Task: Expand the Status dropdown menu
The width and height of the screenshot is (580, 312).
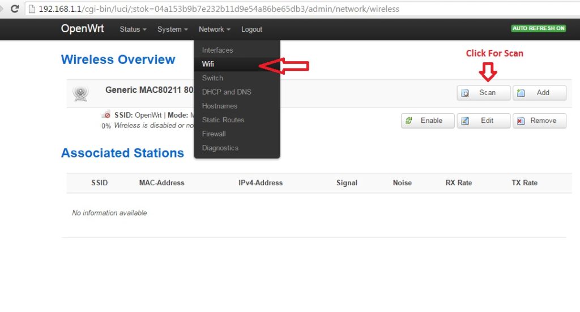Action: tap(133, 29)
